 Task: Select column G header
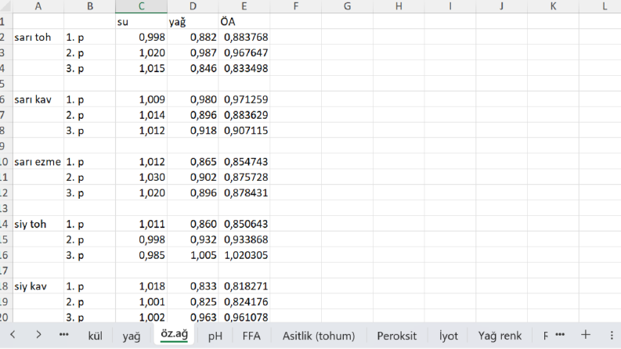pyautogui.click(x=348, y=6)
